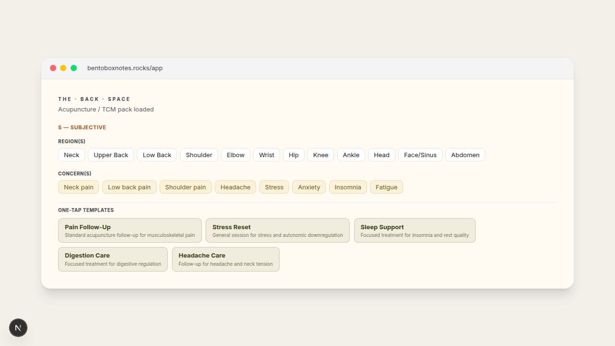Image resolution: width=615 pixels, height=346 pixels.
Task: Click the CONCERN(S) label
Action: click(x=75, y=173)
